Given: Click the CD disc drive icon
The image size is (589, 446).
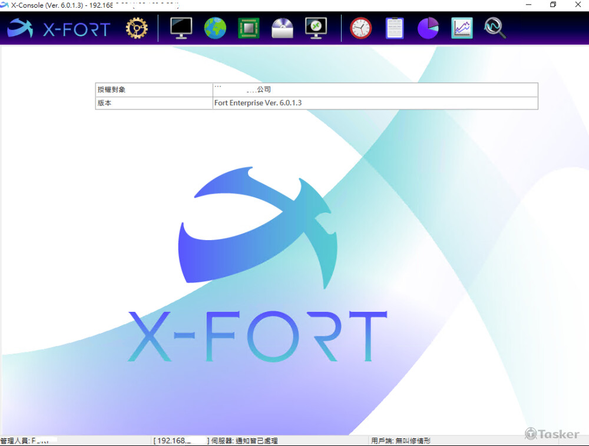Looking at the screenshot, I should coord(282,28).
